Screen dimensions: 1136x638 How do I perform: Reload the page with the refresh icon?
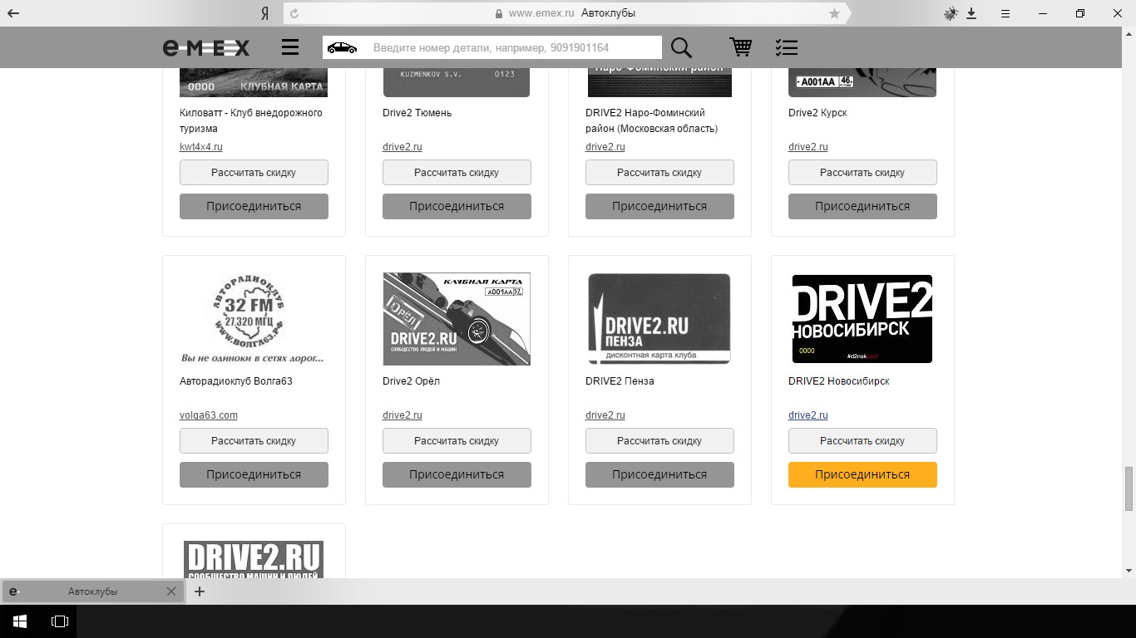tap(294, 13)
